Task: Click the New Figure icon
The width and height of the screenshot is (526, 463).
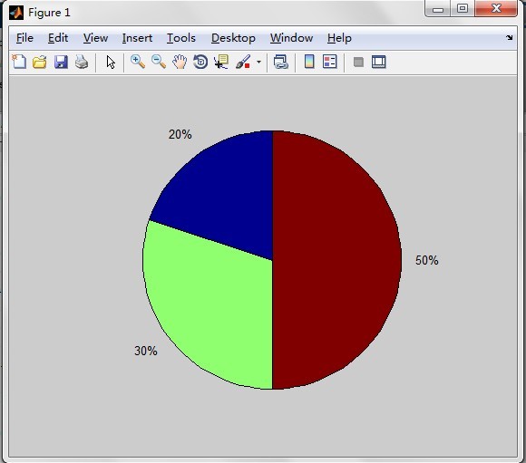Action: (x=19, y=62)
